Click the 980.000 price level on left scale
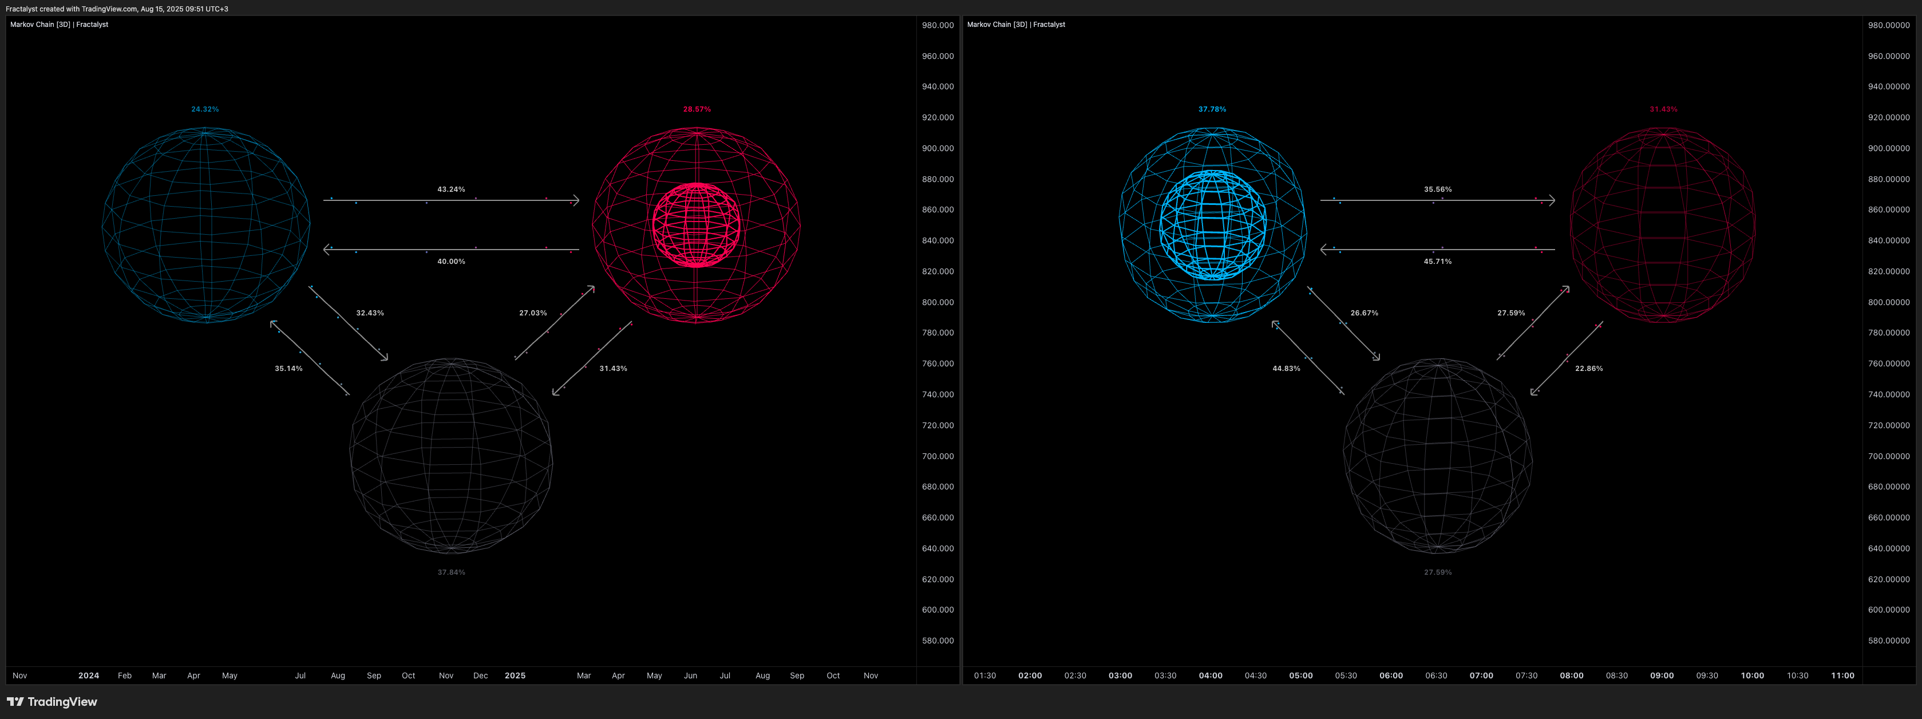The height and width of the screenshot is (719, 1922). click(x=938, y=25)
